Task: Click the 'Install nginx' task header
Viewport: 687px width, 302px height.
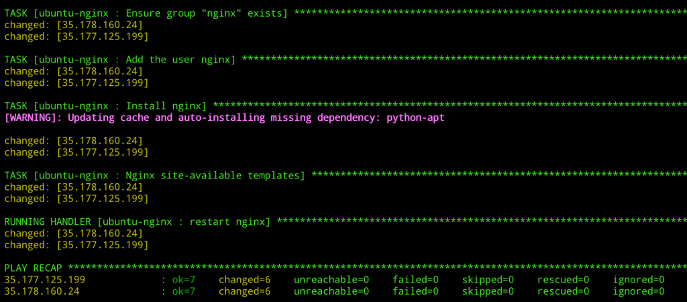Action: (105, 106)
